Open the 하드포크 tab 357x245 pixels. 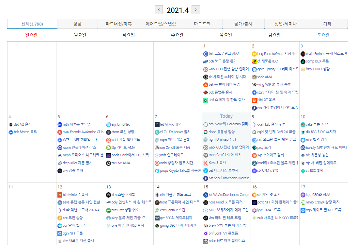202,24
